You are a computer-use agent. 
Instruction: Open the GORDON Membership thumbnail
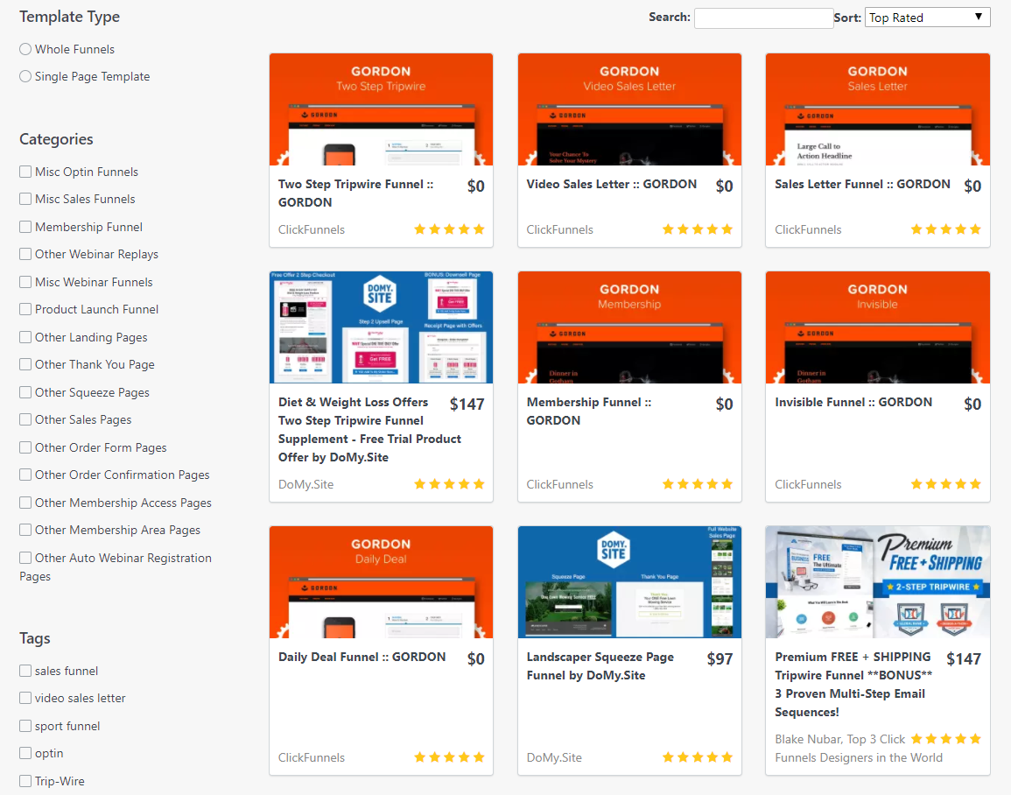point(629,327)
